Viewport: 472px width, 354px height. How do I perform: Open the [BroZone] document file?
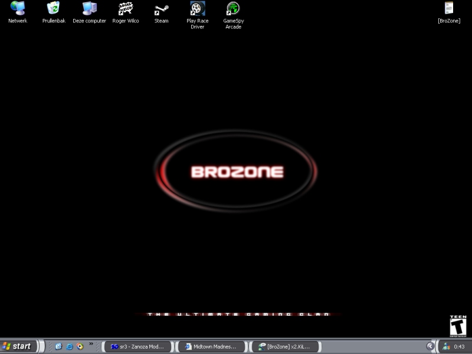click(x=449, y=9)
